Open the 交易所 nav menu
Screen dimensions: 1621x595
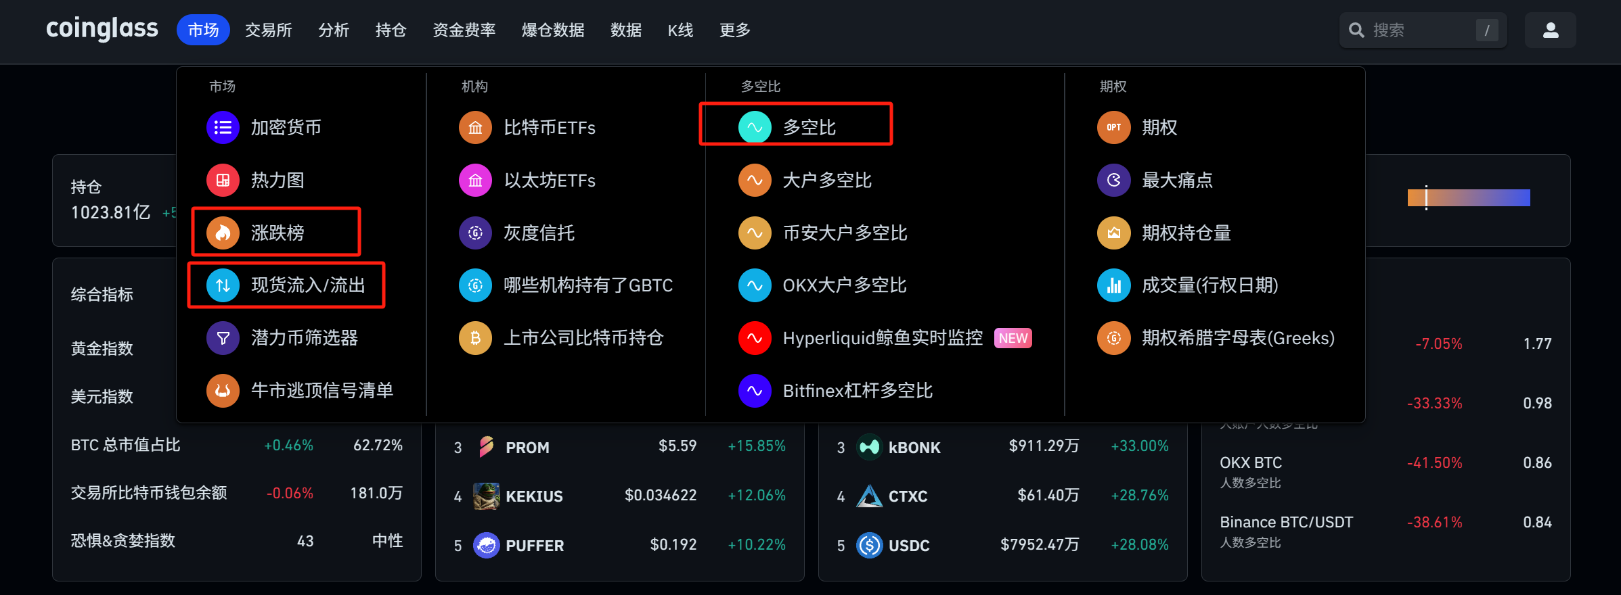click(268, 30)
